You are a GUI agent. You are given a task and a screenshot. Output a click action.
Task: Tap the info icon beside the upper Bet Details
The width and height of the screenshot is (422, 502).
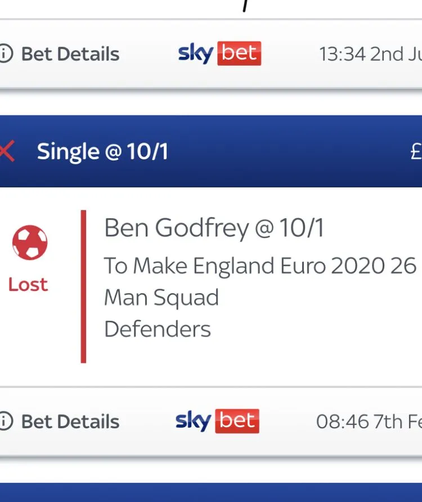point(5,54)
